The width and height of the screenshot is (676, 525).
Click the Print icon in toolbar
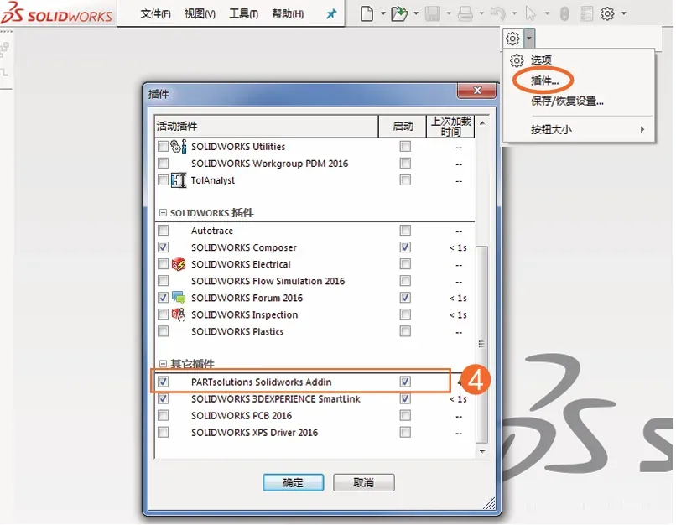(x=465, y=13)
